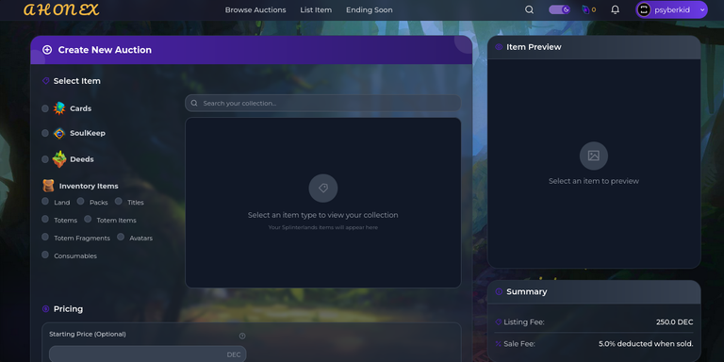Click 'Your Splinterlands items will appear here' text

[x=322, y=227]
